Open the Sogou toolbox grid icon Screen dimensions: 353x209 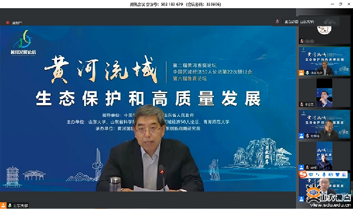344,175
